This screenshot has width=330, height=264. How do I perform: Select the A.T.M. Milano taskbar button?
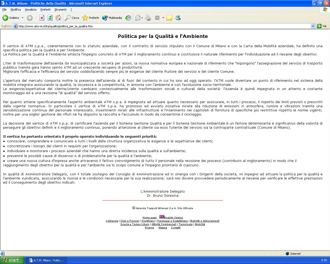[x=46, y=260]
